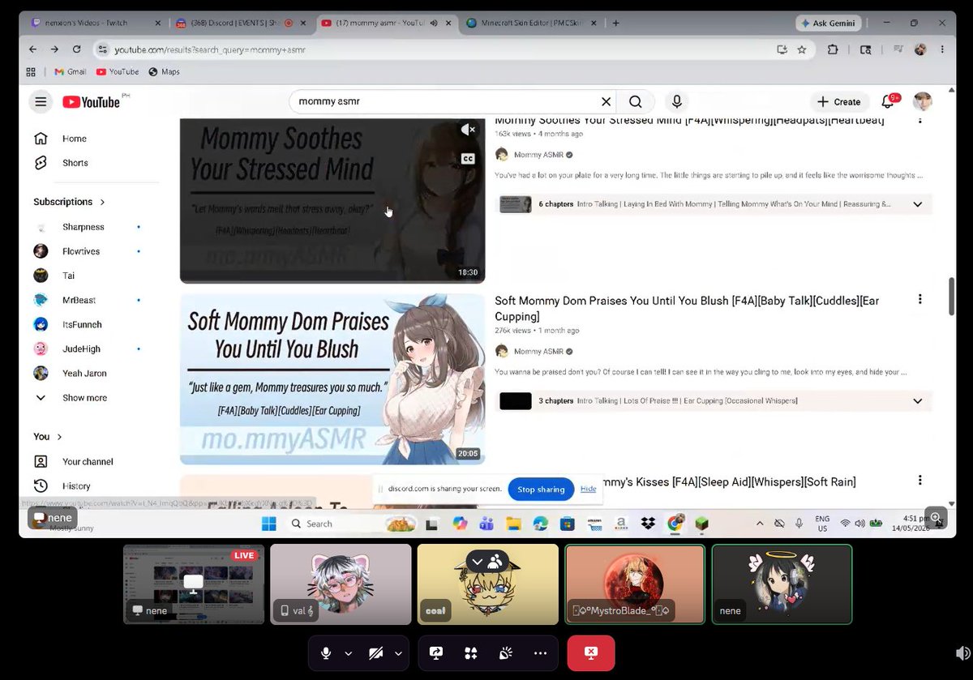The height and width of the screenshot is (680, 973).
Task: Open the MrBeast subscription
Action: (79, 300)
